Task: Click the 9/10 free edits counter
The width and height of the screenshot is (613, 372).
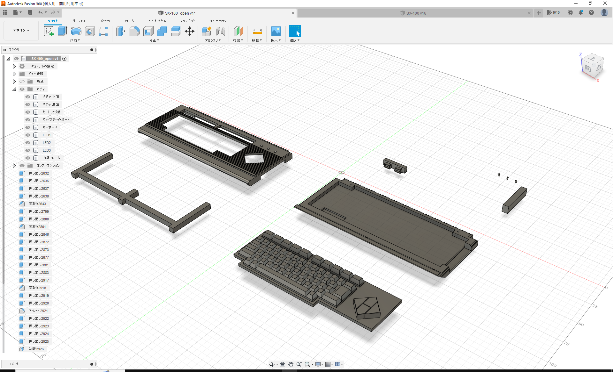Action: tap(553, 12)
